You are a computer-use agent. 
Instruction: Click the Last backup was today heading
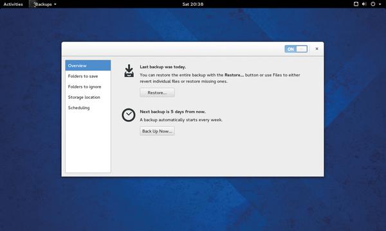163,67
